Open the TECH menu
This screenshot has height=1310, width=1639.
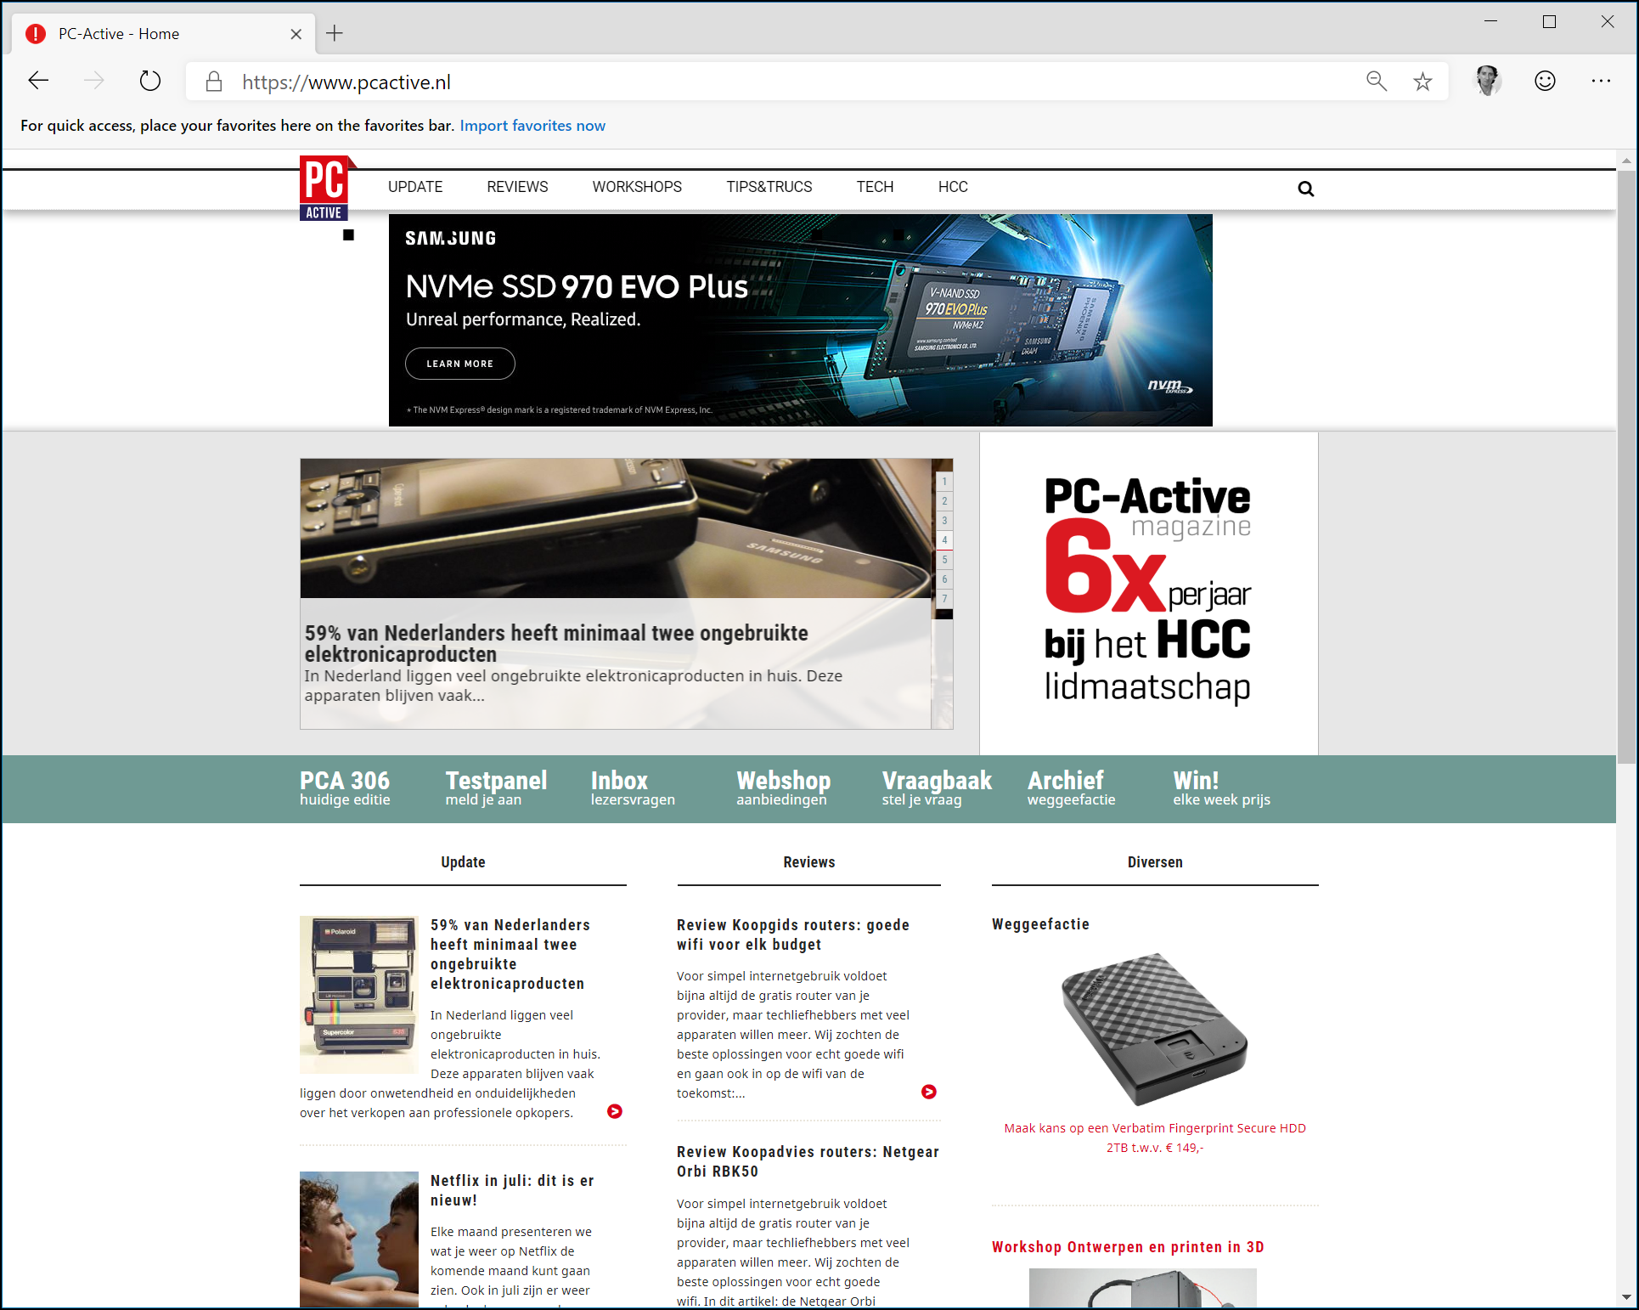tap(875, 187)
